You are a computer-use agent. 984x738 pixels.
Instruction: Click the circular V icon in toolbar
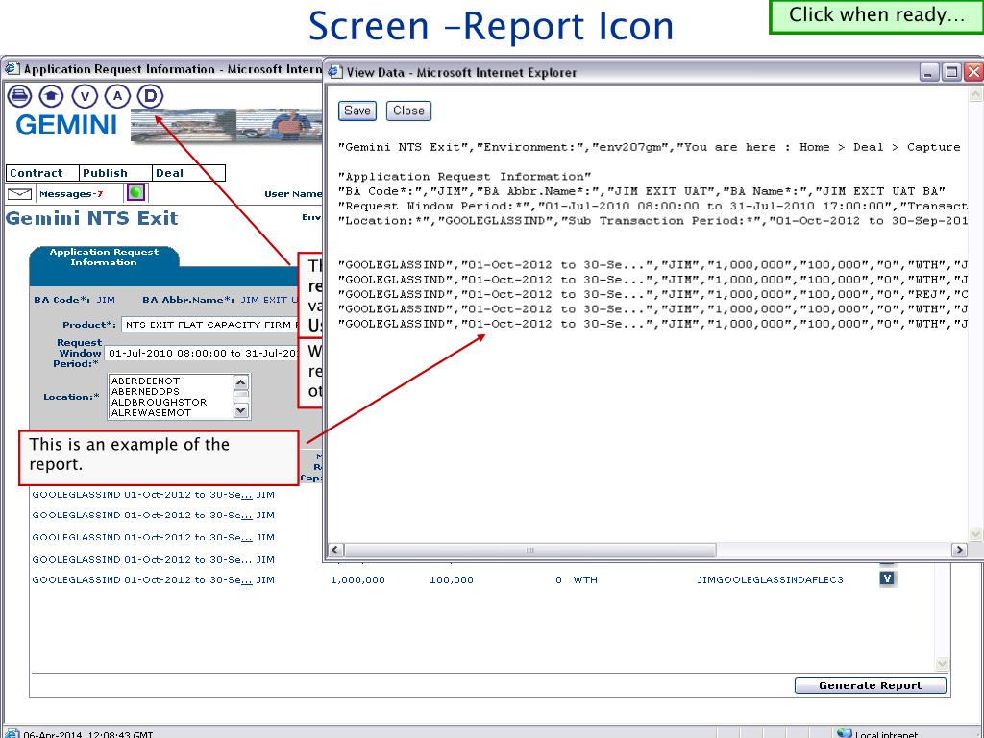coord(85,96)
